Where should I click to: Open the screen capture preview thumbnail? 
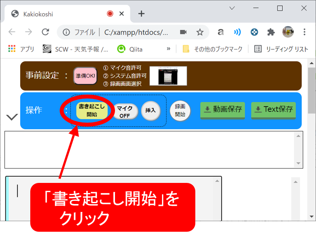point(168,76)
